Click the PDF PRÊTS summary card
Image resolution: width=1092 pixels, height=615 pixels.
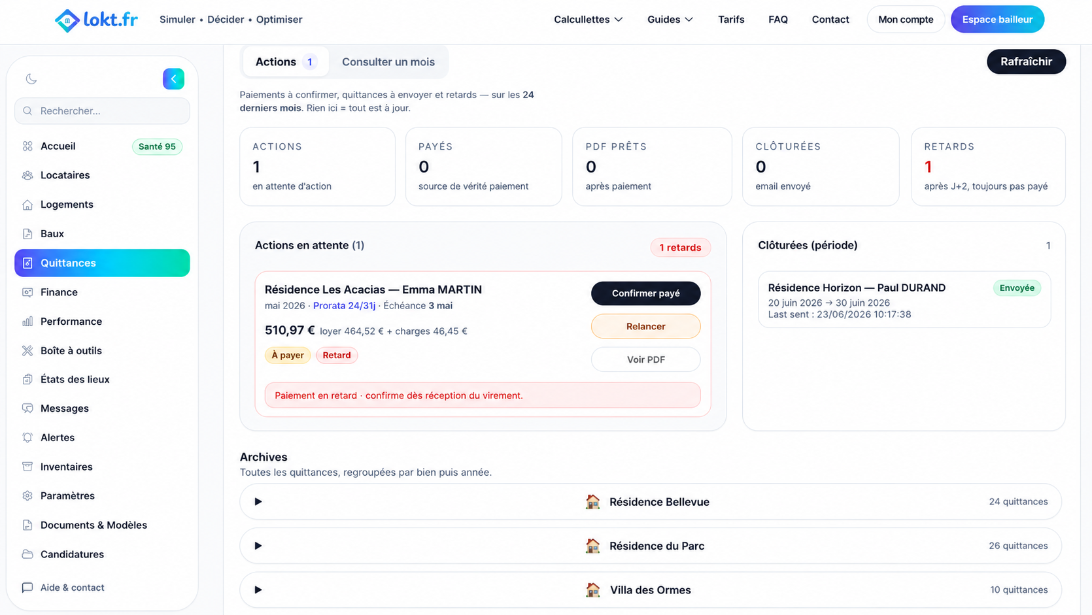click(x=652, y=167)
